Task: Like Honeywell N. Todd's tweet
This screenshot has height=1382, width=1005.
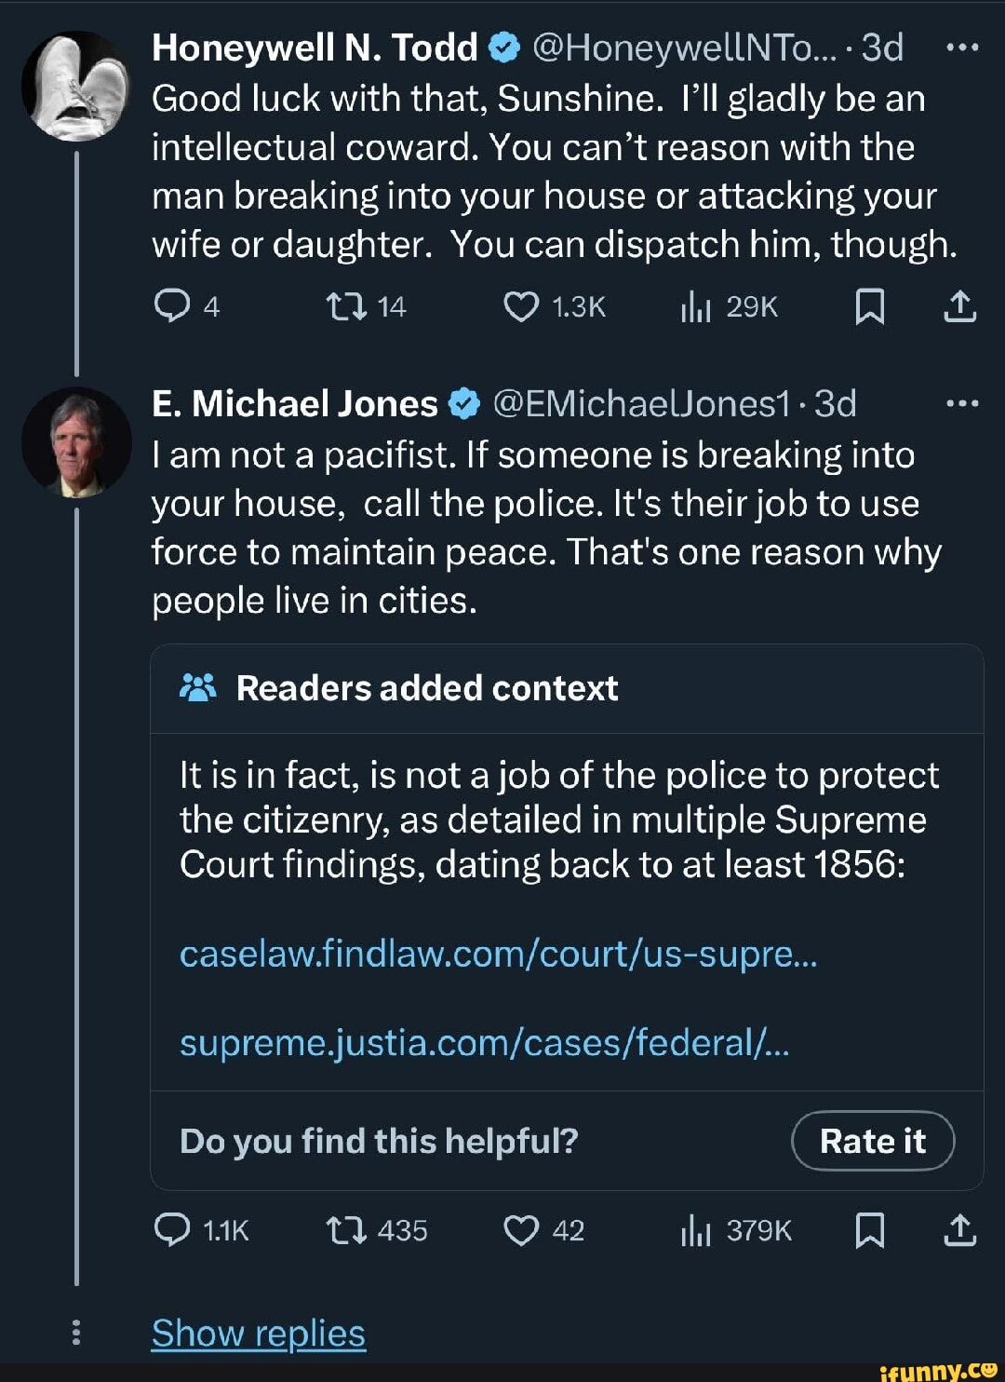Action: pyautogui.click(x=520, y=306)
